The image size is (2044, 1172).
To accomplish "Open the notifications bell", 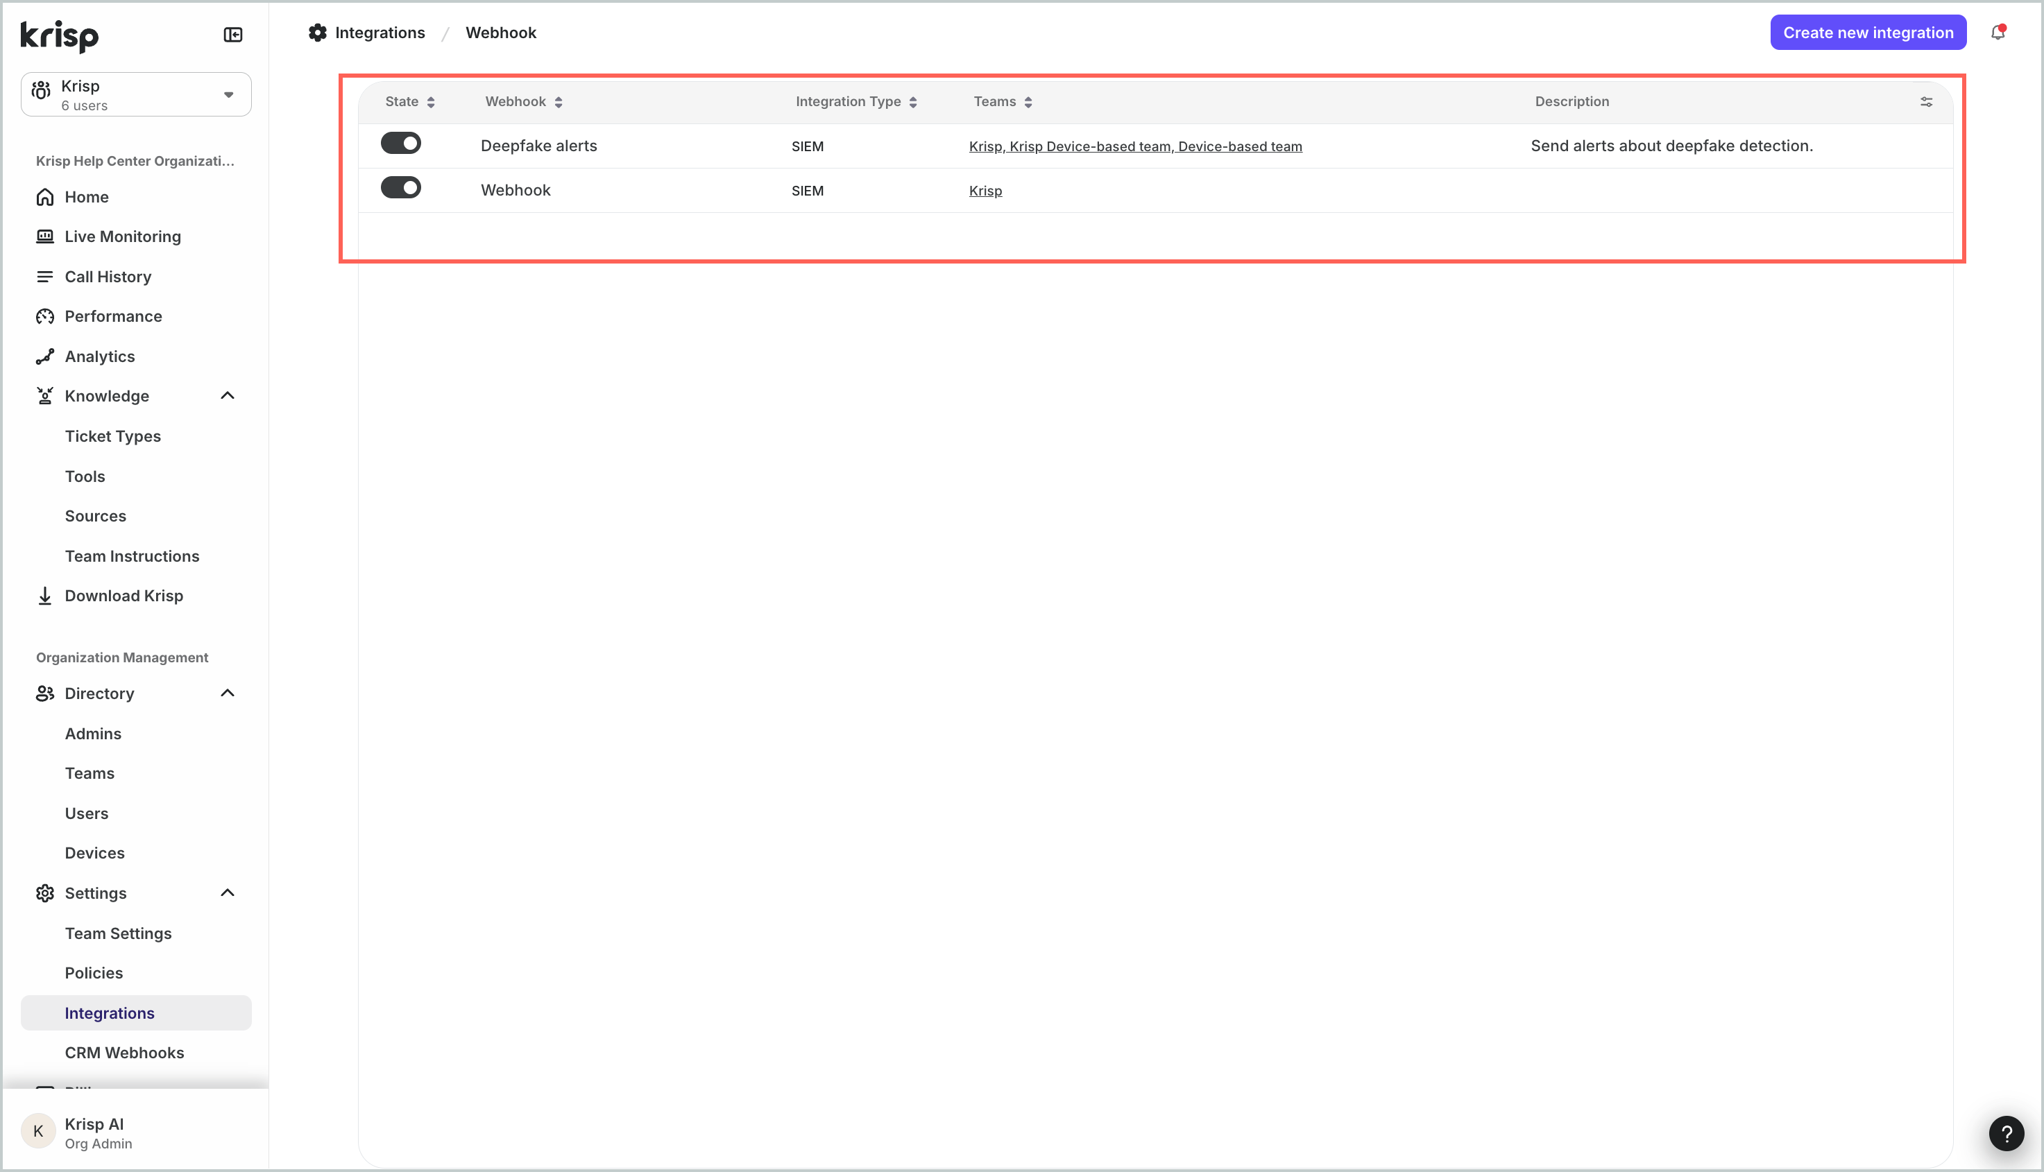I will [x=1998, y=33].
